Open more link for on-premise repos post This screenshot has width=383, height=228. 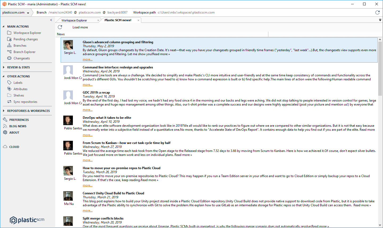pyautogui.click(x=88, y=186)
